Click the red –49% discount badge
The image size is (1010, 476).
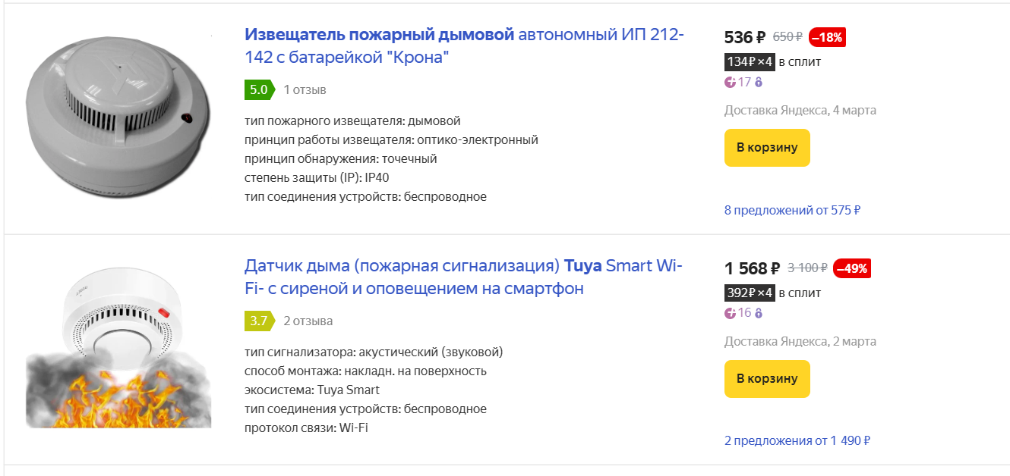(851, 268)
